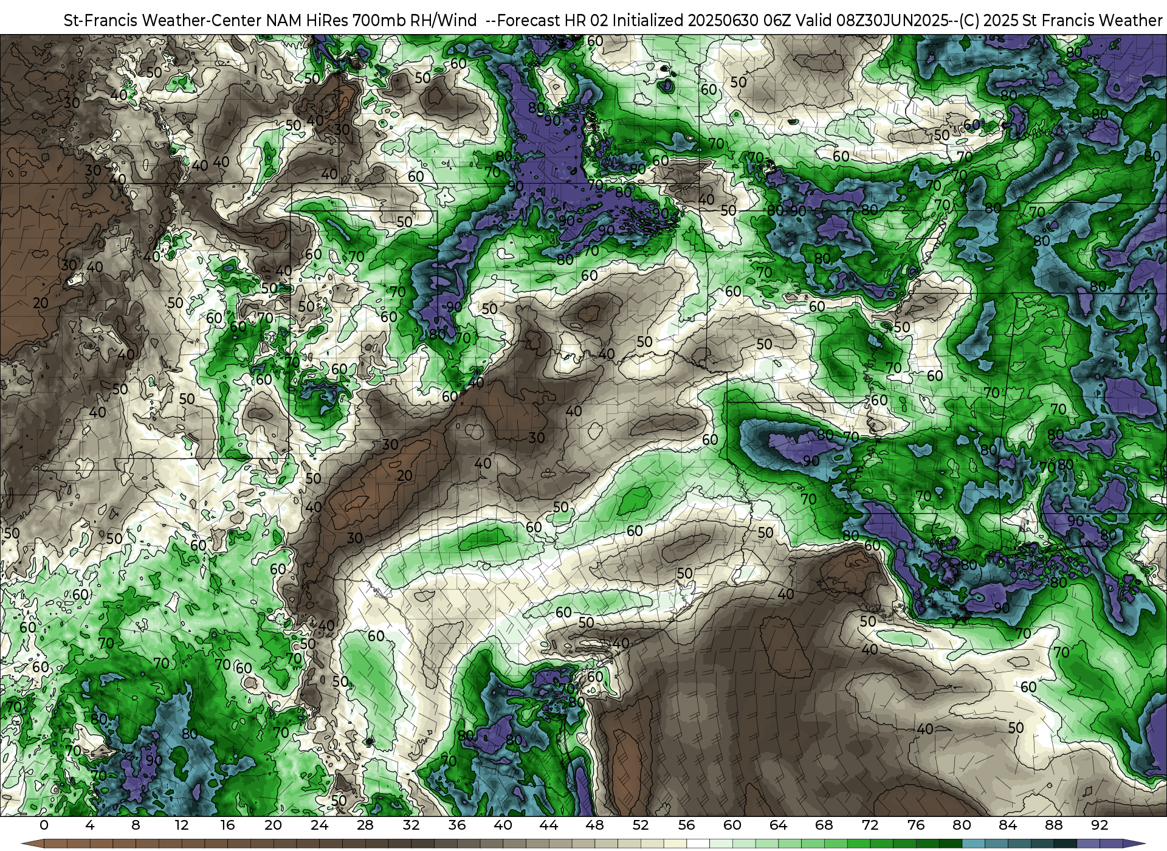Click the colorbar label "52"
The width and height of the screenshot is (1167, 851).
point(641,825)
